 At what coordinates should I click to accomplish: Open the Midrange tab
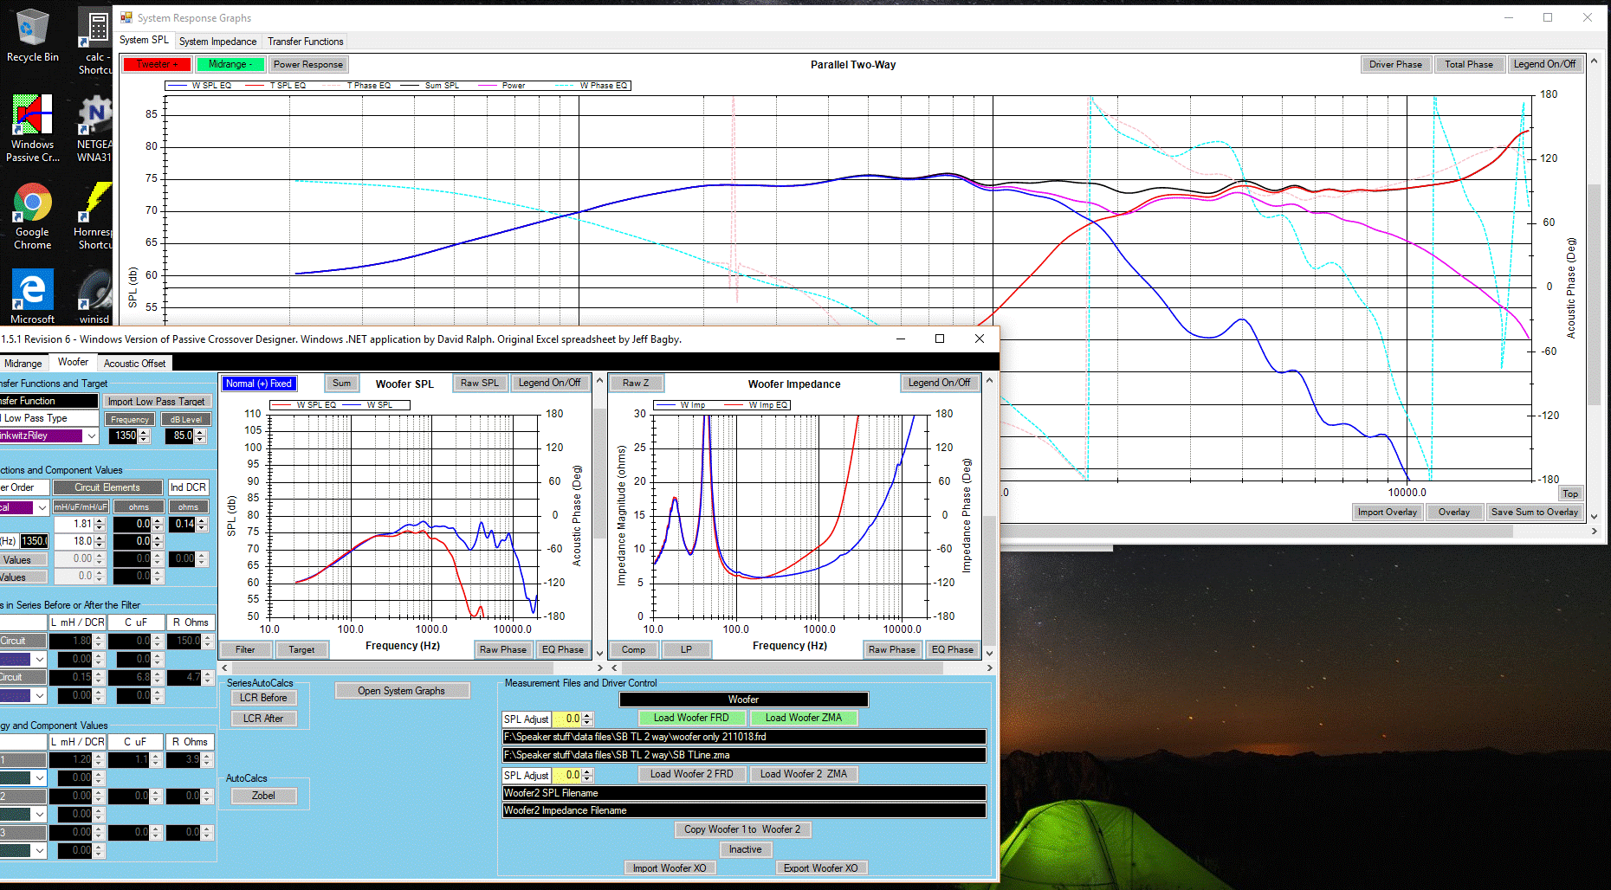coord(23,364)
